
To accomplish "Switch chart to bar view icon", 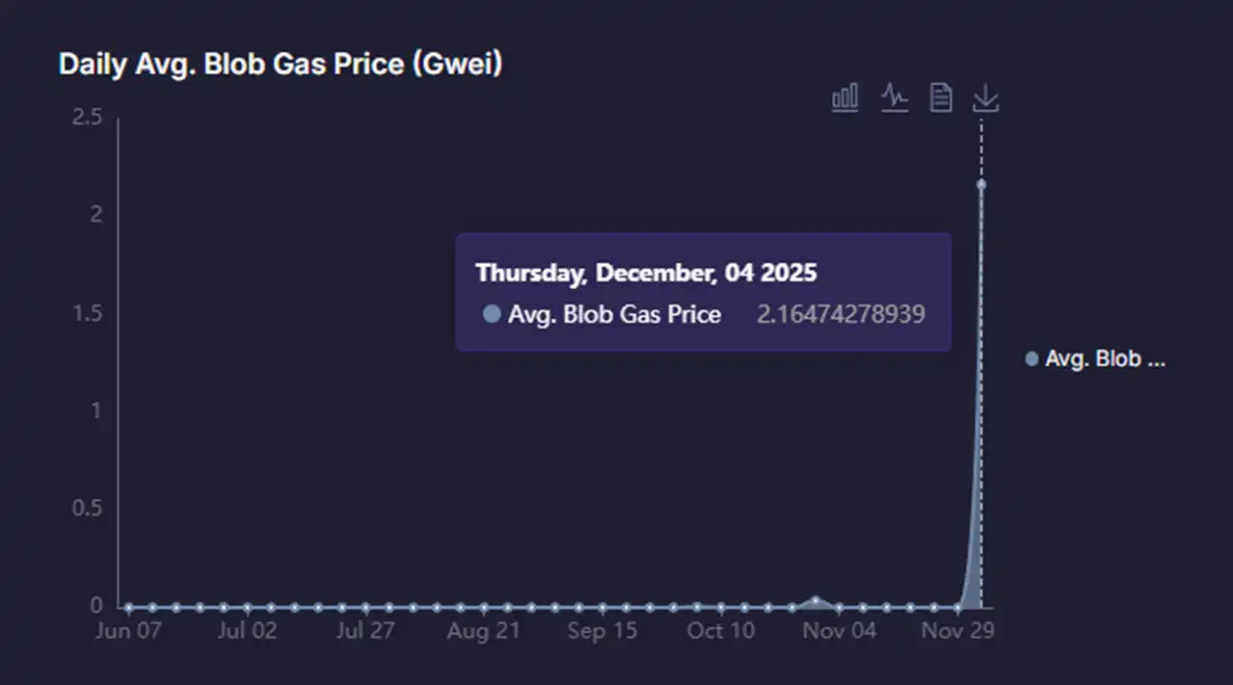I will click(x=845, y=97).
